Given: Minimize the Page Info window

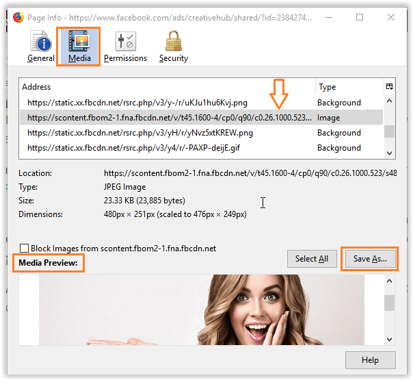Looking at the screenshot, I should [328, 17].
